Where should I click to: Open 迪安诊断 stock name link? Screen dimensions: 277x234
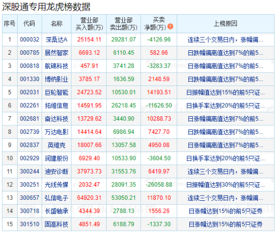[56, 172]
